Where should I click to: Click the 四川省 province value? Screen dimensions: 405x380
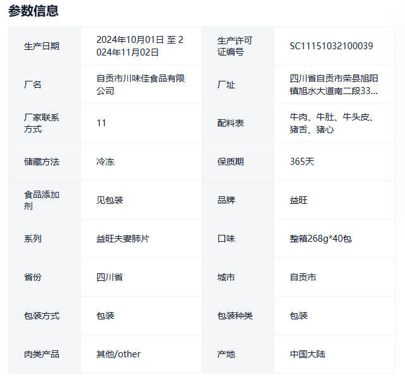click(x=110, y=277)
